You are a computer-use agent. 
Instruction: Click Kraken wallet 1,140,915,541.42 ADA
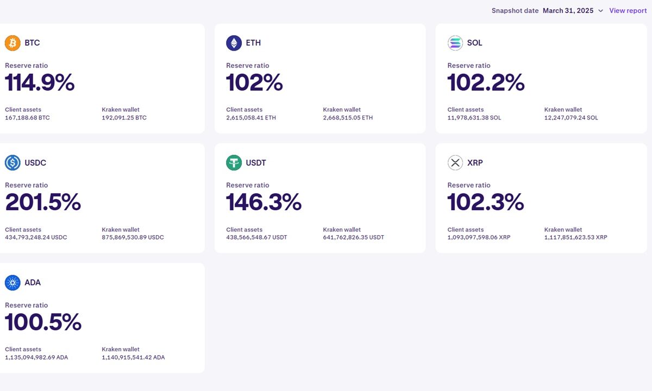133,357
